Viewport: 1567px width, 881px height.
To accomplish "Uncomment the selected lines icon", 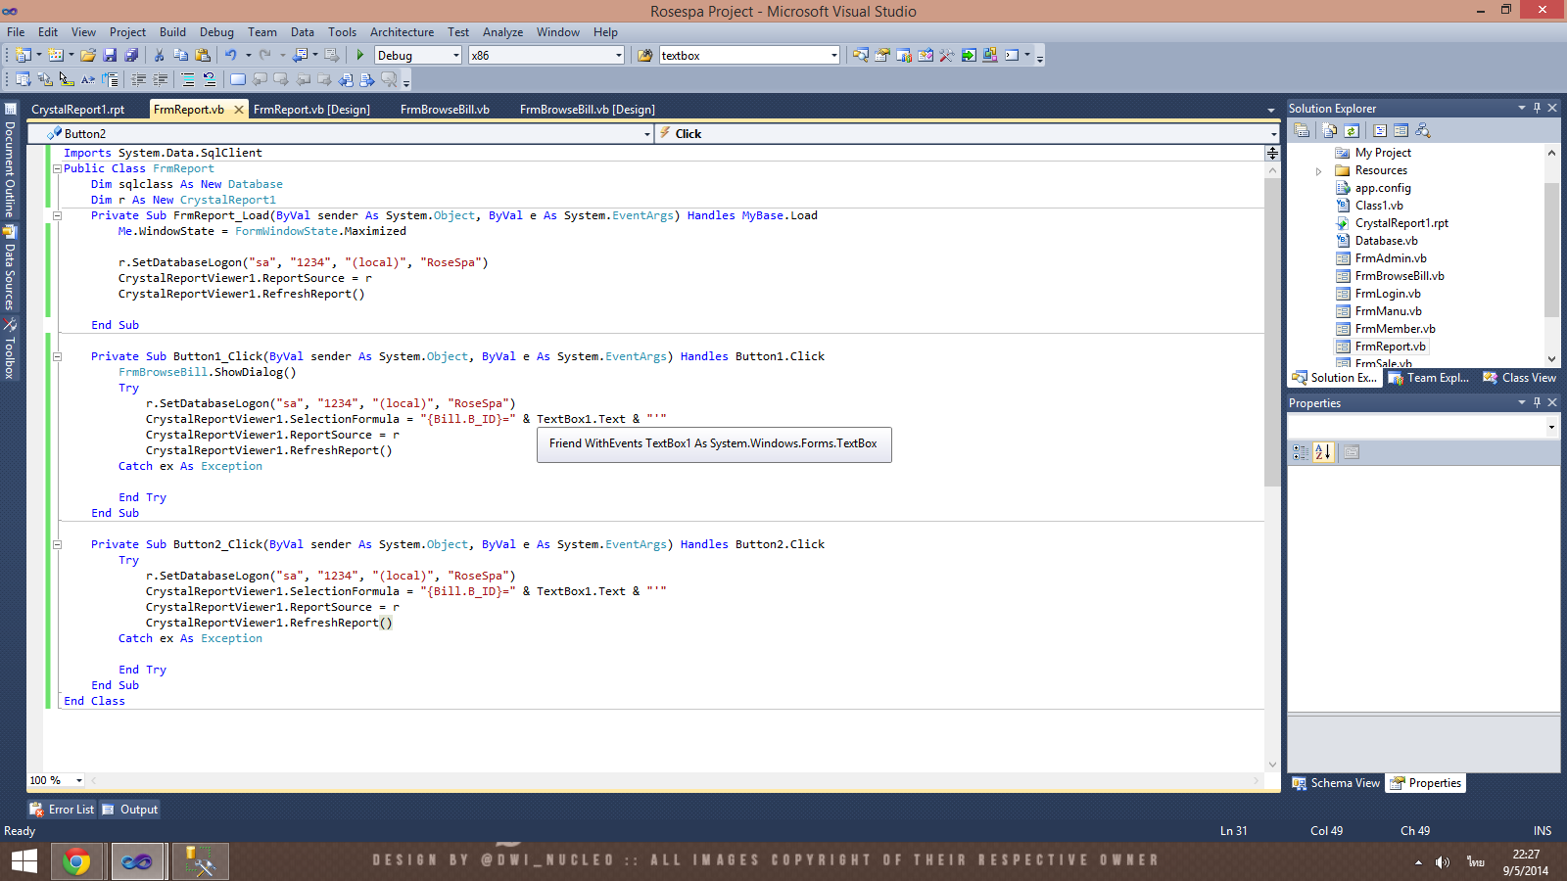I will 209,79.
